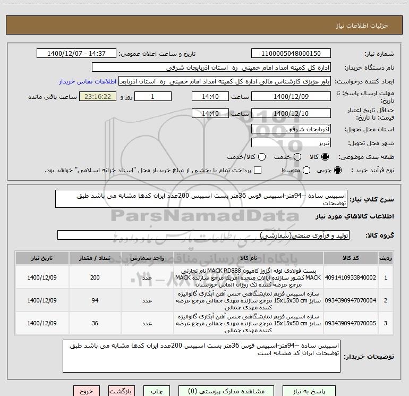Click product code 4091410933840002
The width and height of the screenshot is (409, 396).
click(x=351, y=277)
